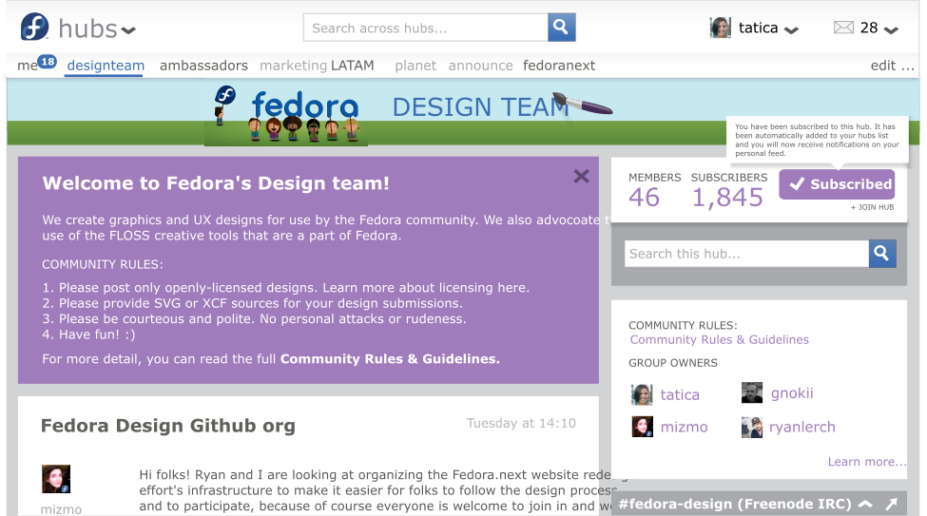Click the 1,845 subscribers count
927x516 pixels.
point(727,198)
